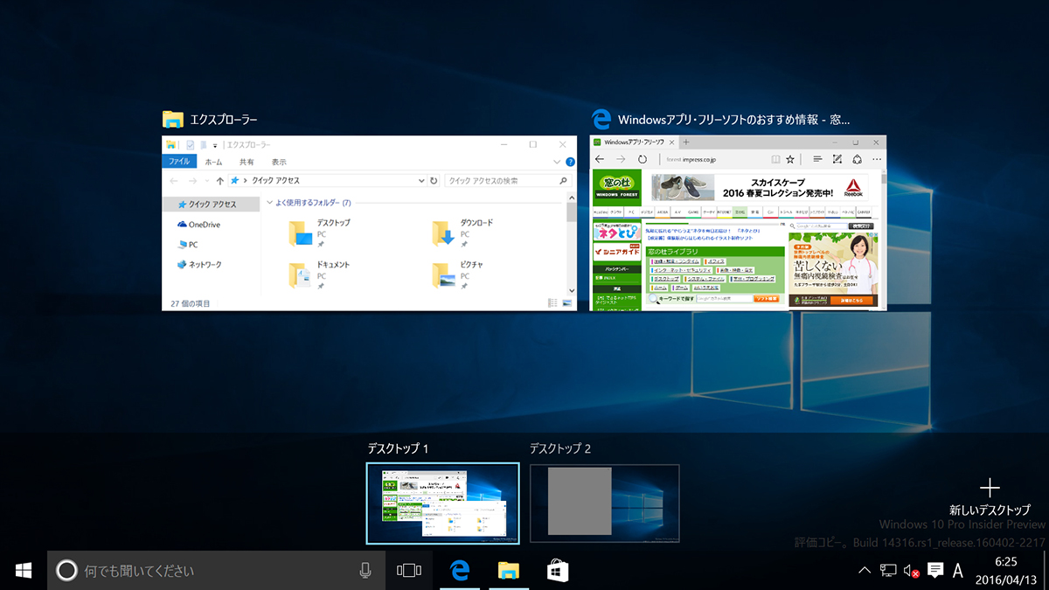
Task: Click the Edge share icon
Action: click(857, 159)
